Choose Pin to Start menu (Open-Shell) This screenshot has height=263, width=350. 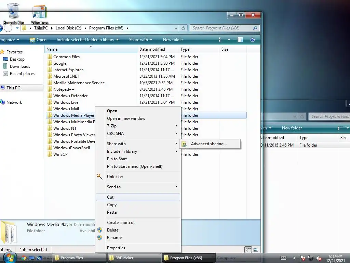click(x=138, y=166)
